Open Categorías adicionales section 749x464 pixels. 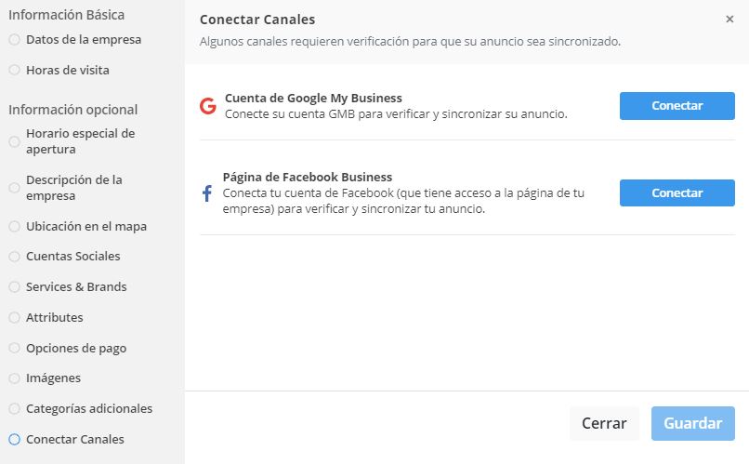click(89, 409)
